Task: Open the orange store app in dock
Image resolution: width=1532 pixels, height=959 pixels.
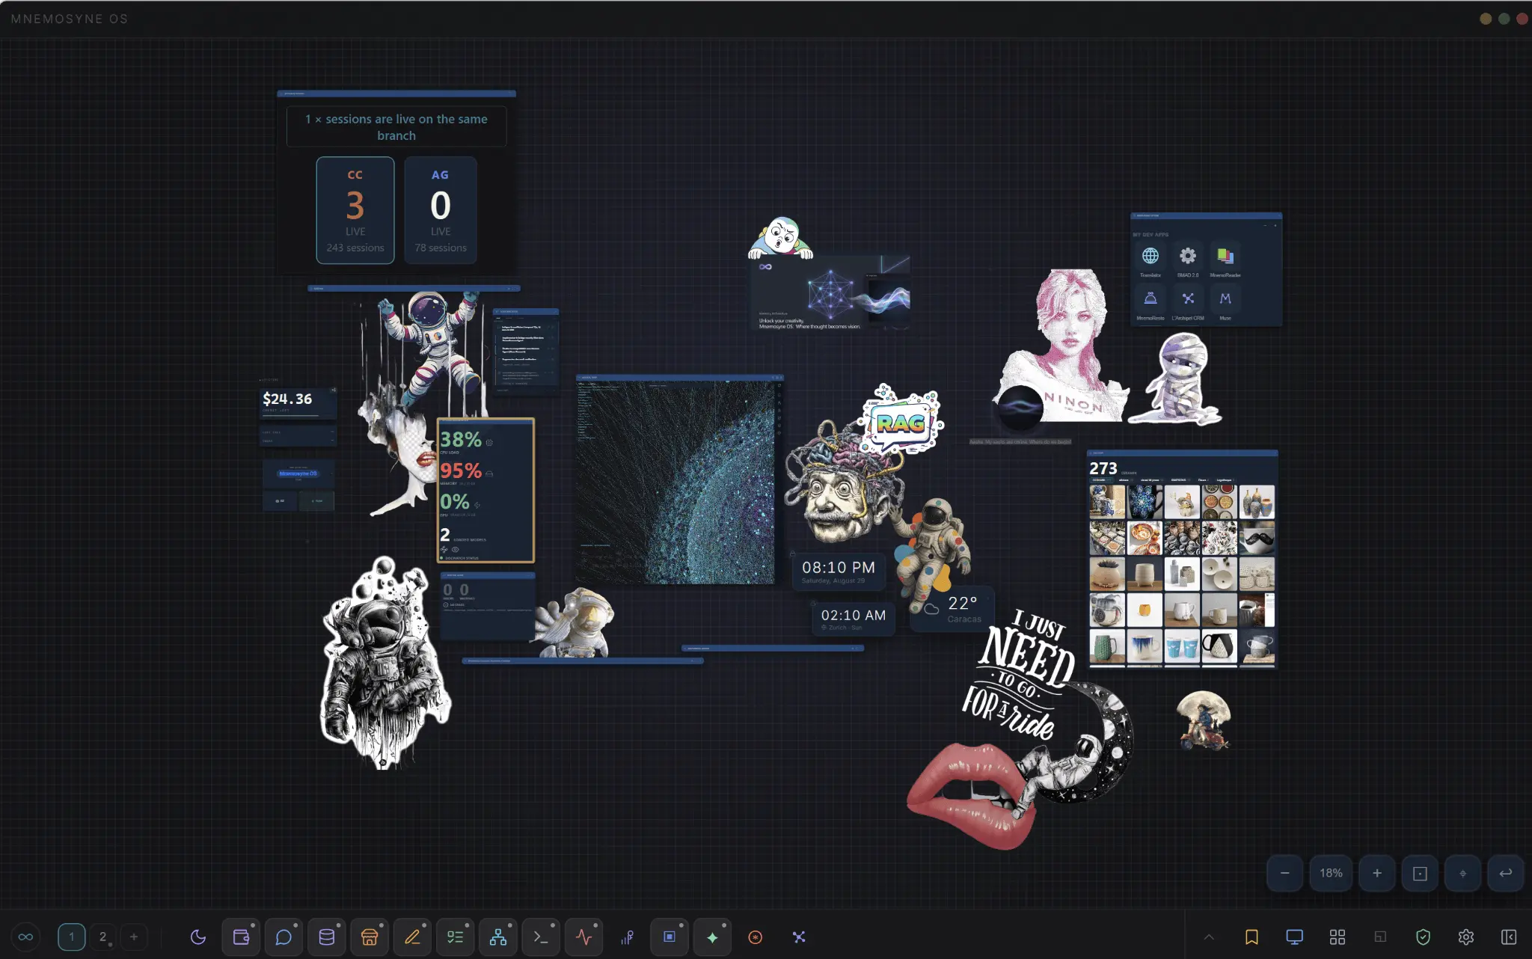Action: pos(370,937)
